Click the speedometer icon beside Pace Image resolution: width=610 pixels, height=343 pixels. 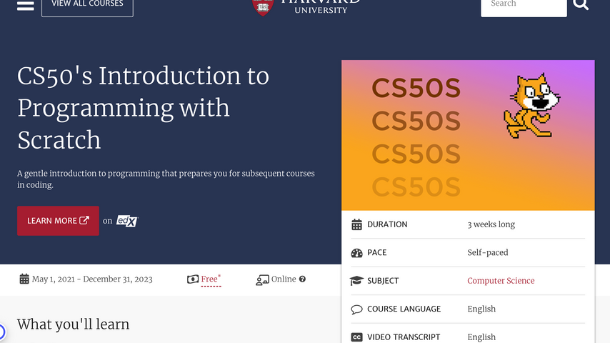coord(356,253)
